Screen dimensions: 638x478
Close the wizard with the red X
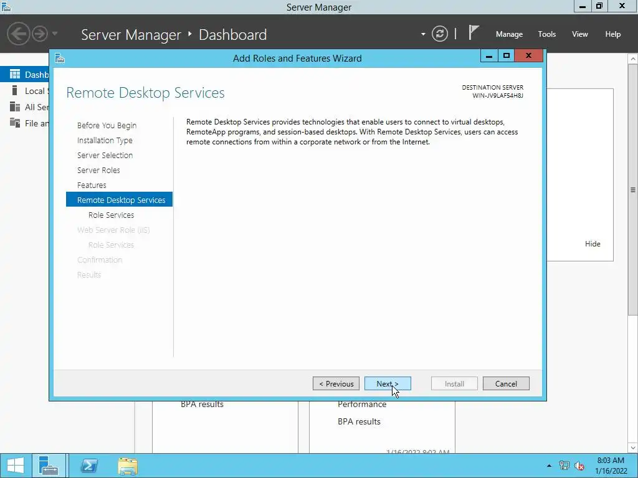coord(528,55)
